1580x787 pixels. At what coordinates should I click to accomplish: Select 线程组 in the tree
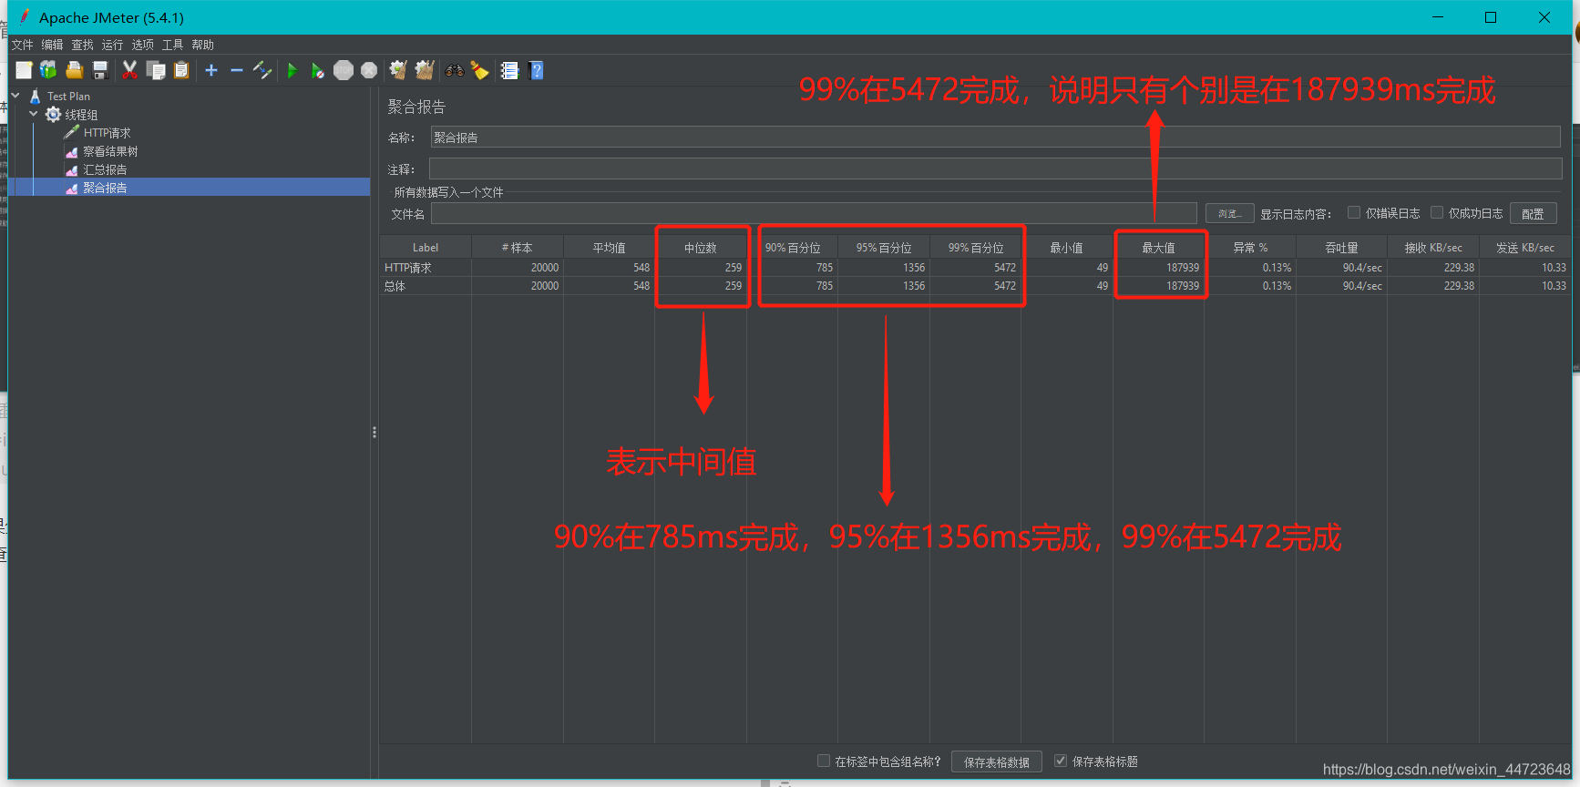pos(81,115)
